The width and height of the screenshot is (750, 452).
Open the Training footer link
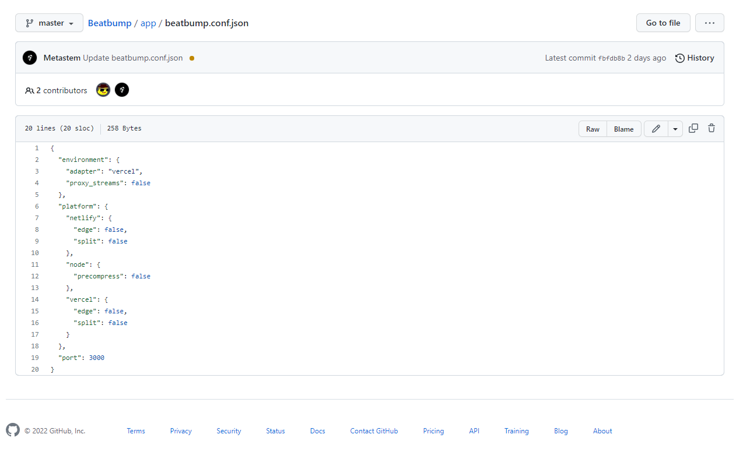(x=517, y=431)
